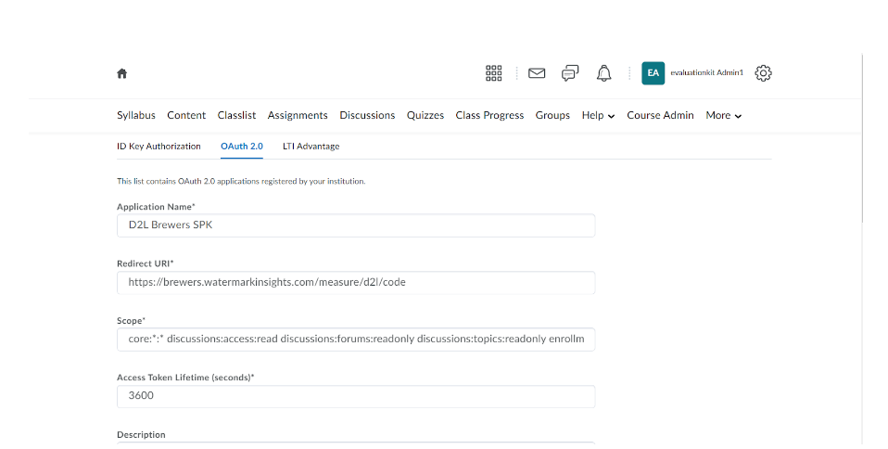The height and width of the screenshot is (449, 888).
Task: Open subscription alerts chat icon
Action: click(570, 73)
